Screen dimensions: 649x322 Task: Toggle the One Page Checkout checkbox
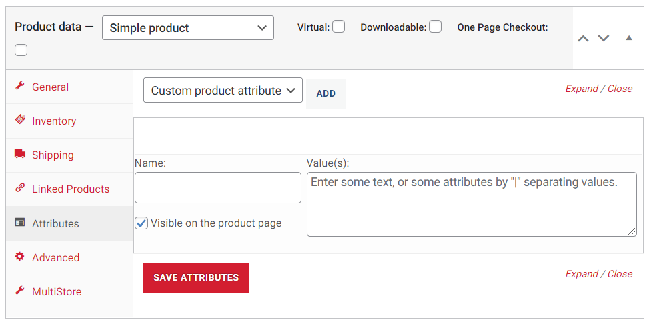[21, 50]
